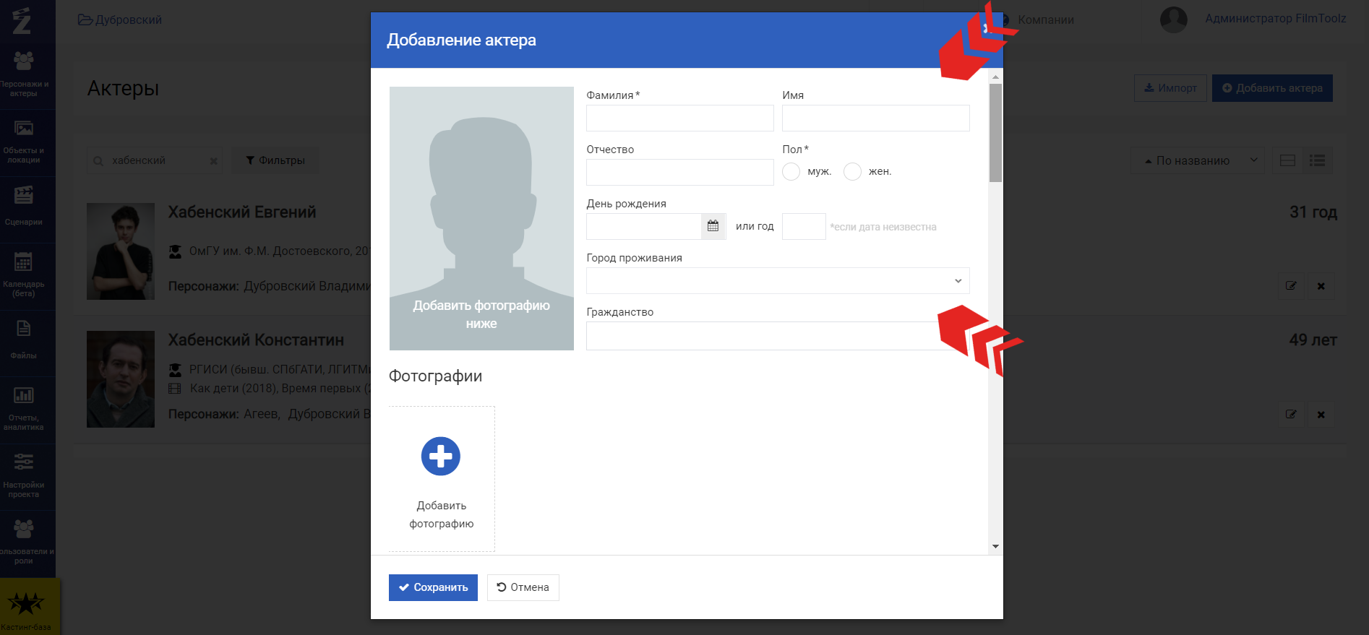This screenshot has height=635, width=1369.
Task: Select муж. gender radio button
Action: (x=791, y=171)
